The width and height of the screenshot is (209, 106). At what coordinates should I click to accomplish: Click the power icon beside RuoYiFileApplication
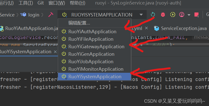coord(64,39)
